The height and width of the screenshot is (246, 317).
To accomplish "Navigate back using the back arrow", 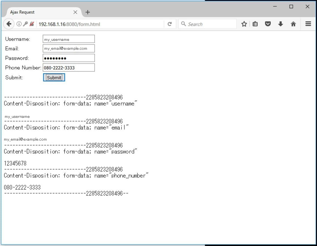I will coord(9,24).
